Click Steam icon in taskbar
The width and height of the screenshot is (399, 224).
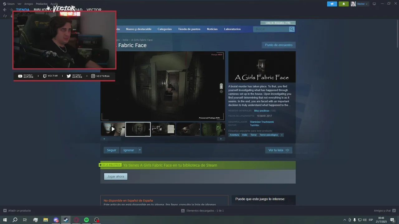point(66,220)
